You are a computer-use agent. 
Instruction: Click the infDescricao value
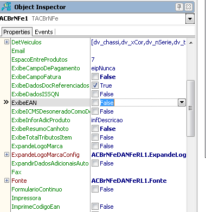[x=107, y=120]
